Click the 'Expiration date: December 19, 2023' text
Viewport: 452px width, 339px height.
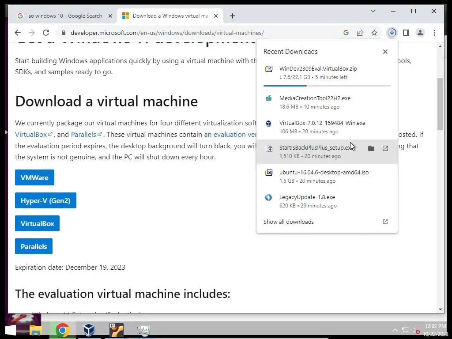[x=70, y=267]
